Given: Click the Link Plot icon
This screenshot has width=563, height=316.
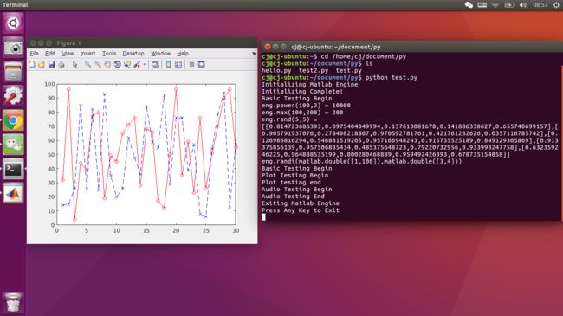Looking at the screenshot, I should 155,65.
